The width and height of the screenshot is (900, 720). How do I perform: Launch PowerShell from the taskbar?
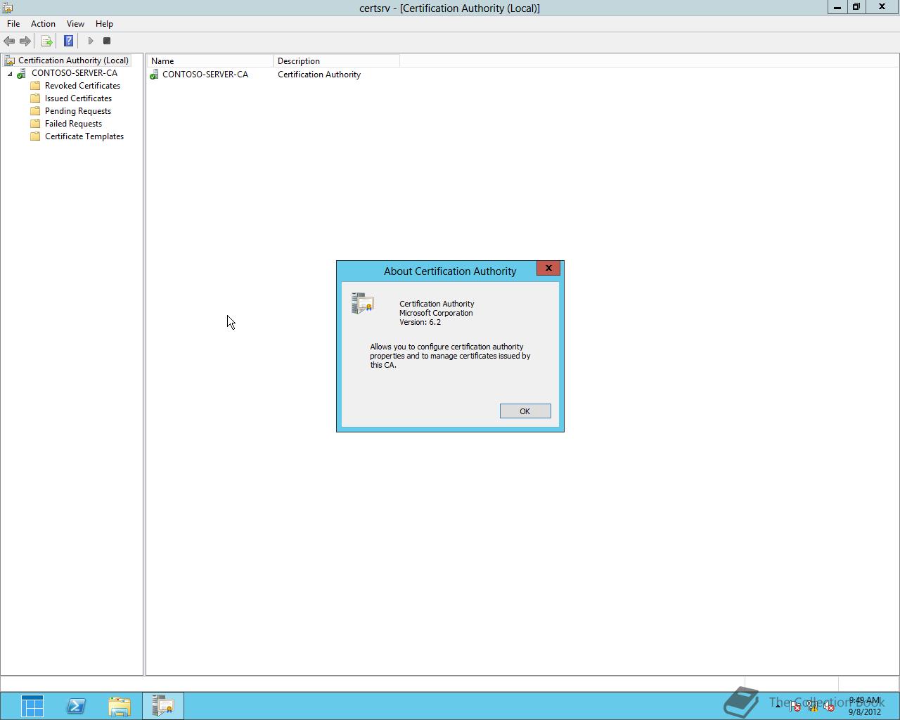[76, 706]
